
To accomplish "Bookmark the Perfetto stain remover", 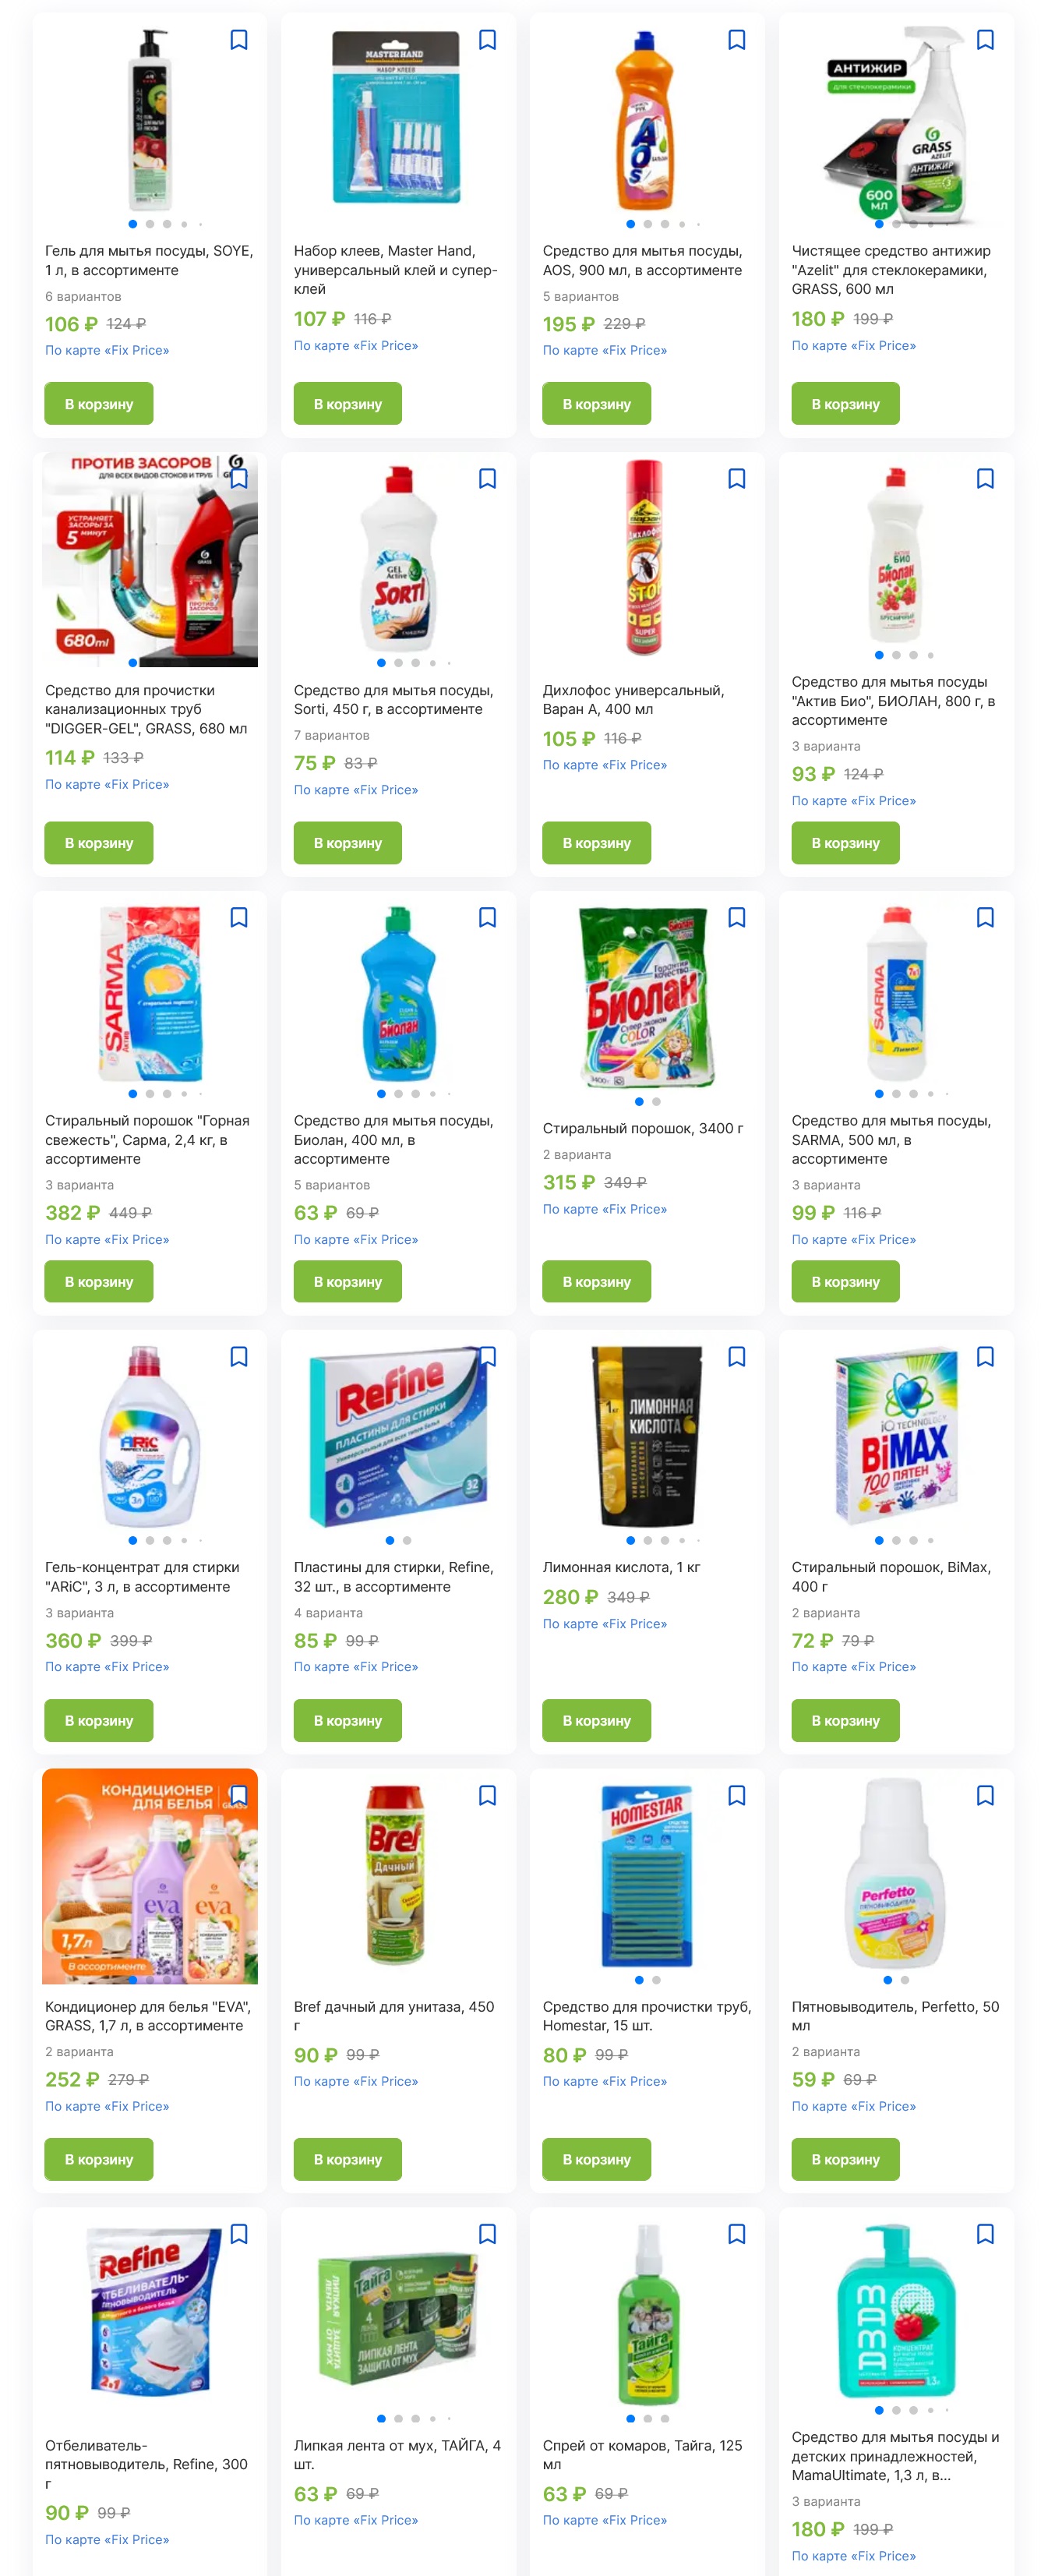I will (985, 1796).
